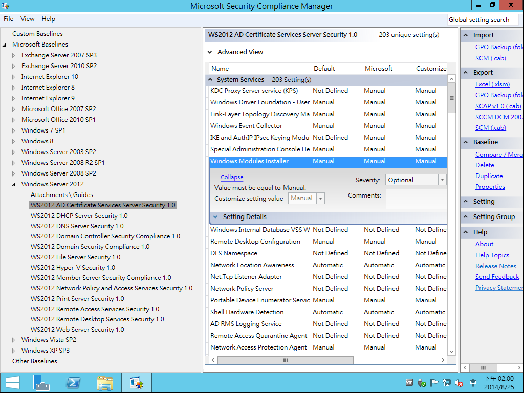Click the Microsoft column header

coord(387,69)
